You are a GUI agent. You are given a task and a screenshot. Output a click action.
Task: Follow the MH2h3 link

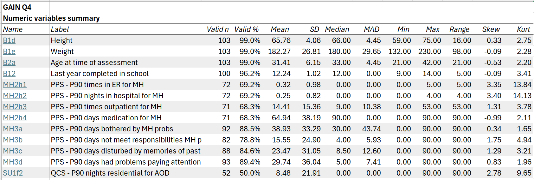click(15, 107)
